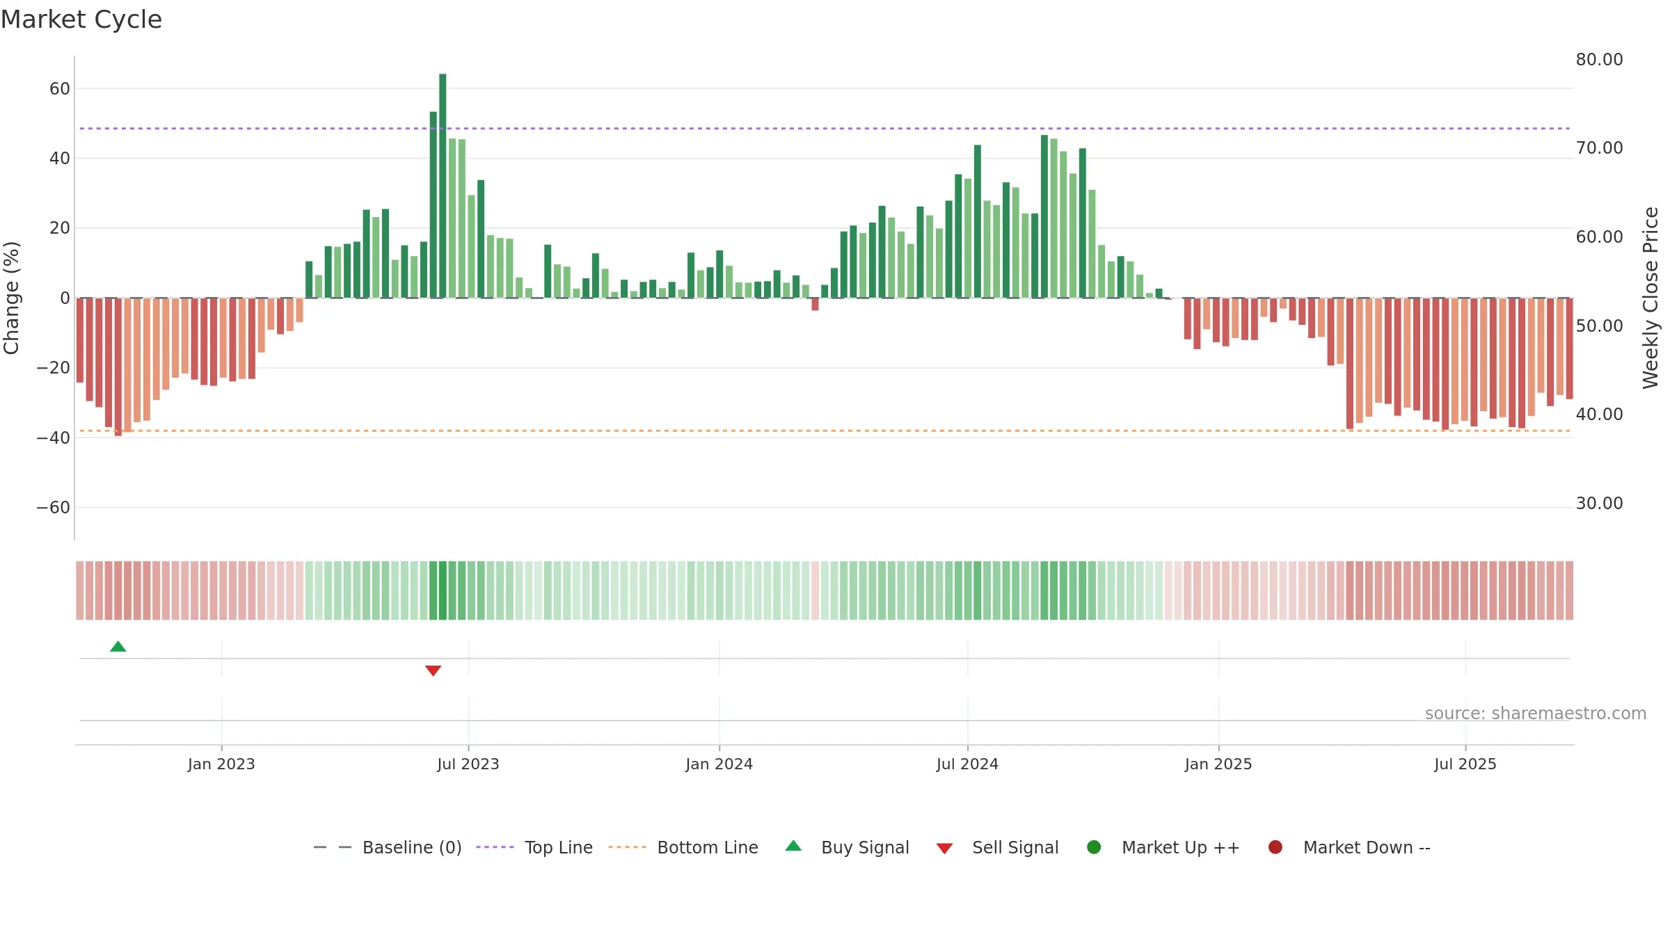Click the green Buy Signal triangle marker on the signal timeline
This screenshot has height=939, width=1670.
tap(118, 647)
